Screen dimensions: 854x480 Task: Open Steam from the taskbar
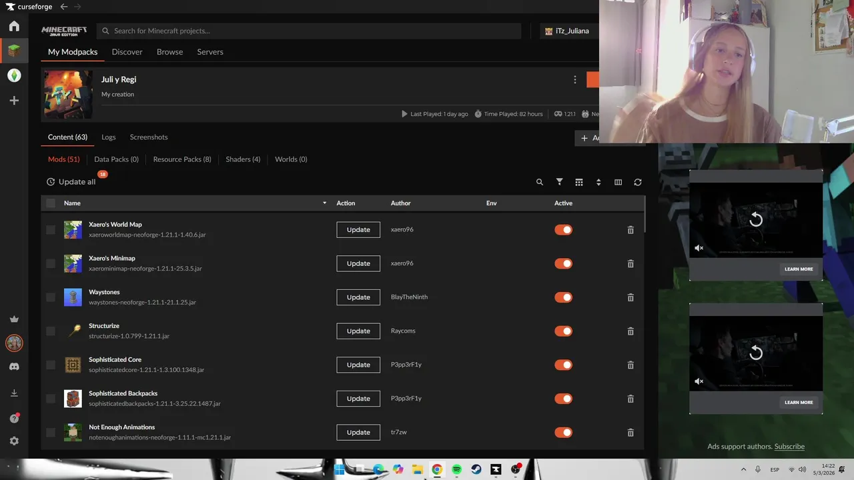click(476, 469)
